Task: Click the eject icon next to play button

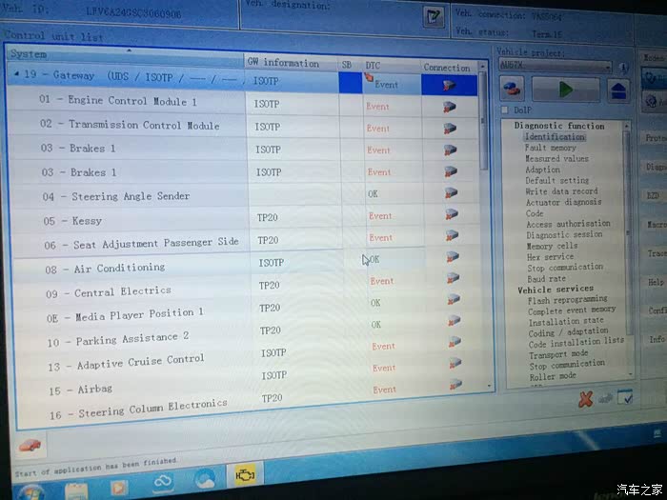Action: coord(619,91)
